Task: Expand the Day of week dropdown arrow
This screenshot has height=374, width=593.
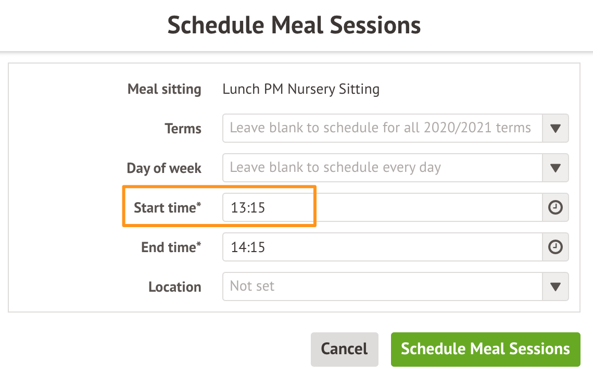Action: click(x=556, y=168)
